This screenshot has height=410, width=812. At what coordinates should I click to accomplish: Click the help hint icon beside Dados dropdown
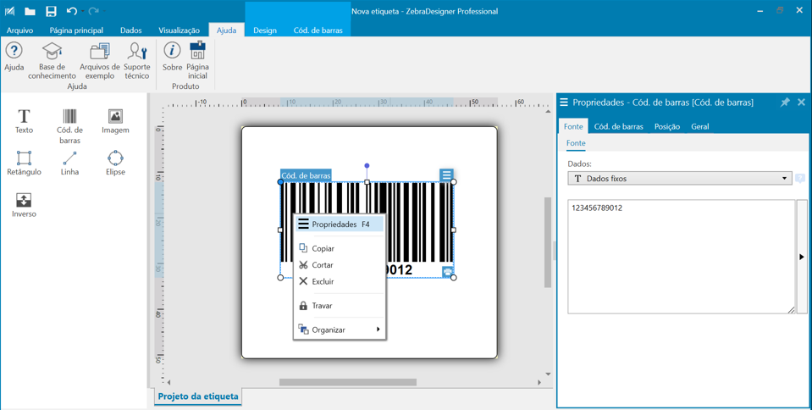800,178
